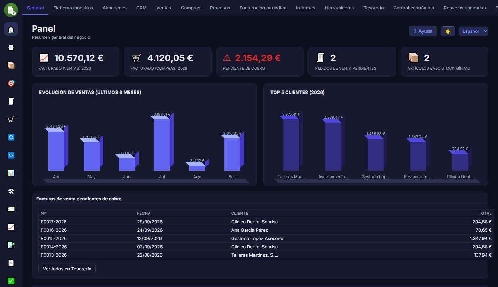Image resolution: width=498 pixels, height=287 pixels.
Task: Open the Tesorería menu
Action: 373,8
